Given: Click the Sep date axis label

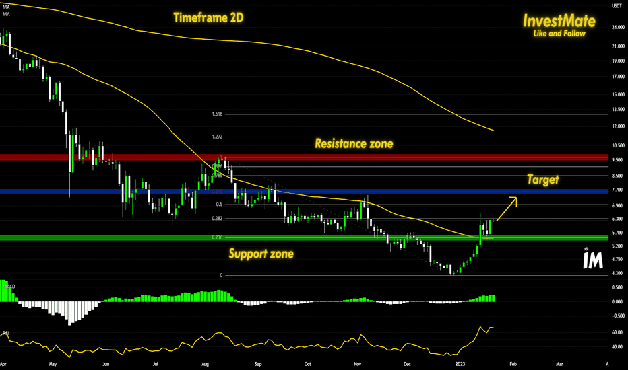Looking at the screenshot, I should [x=258, y=365].
